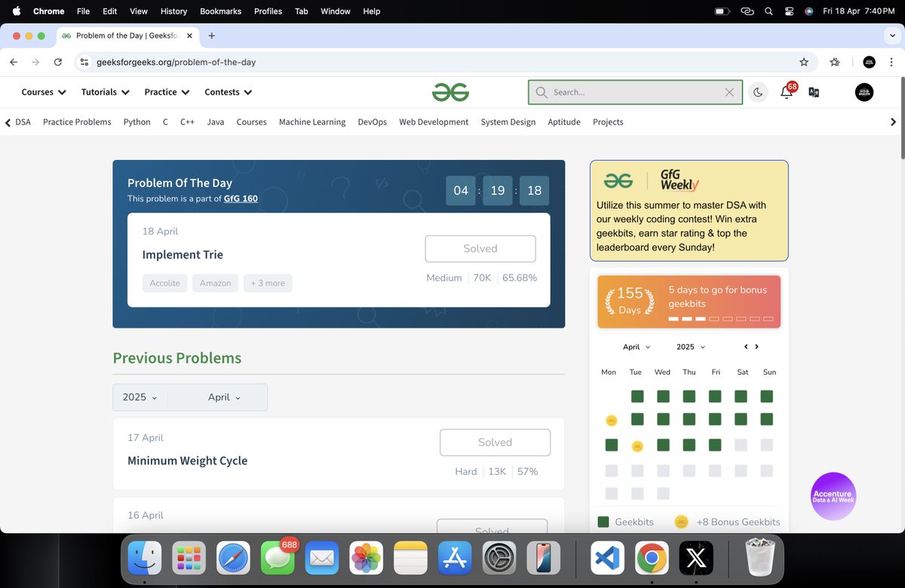
Task: Click the Amazon company tag
Action: [x=215, y=283]
